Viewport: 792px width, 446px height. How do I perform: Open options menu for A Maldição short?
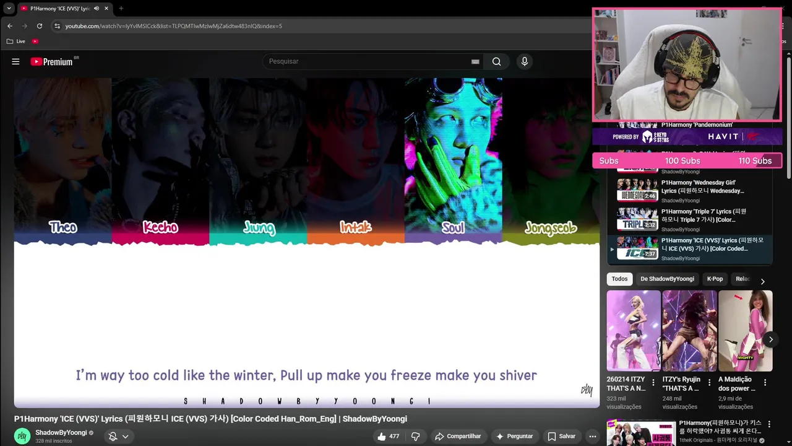[765, 383]
